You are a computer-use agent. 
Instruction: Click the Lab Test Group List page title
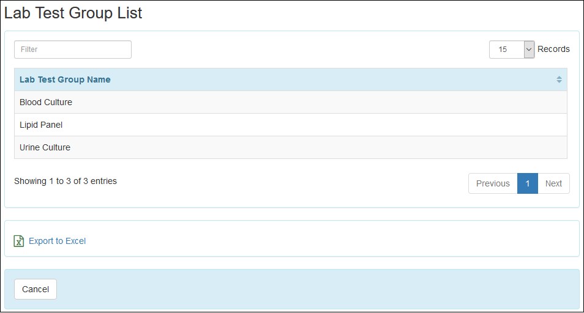[x=73, y=13]
